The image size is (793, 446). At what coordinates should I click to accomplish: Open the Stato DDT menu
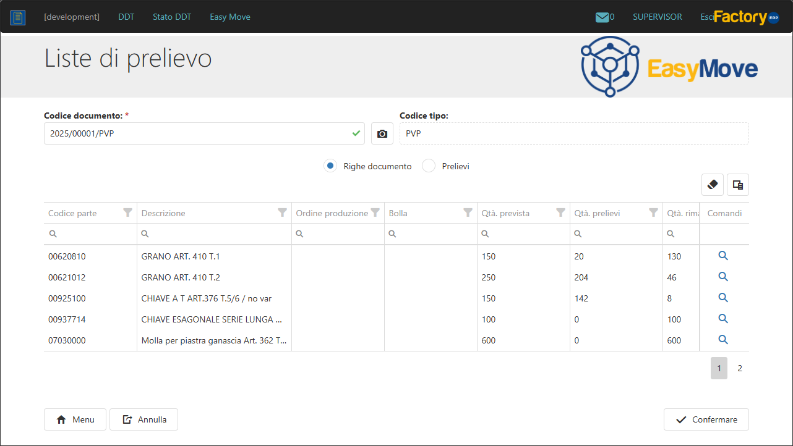point(172,17)
